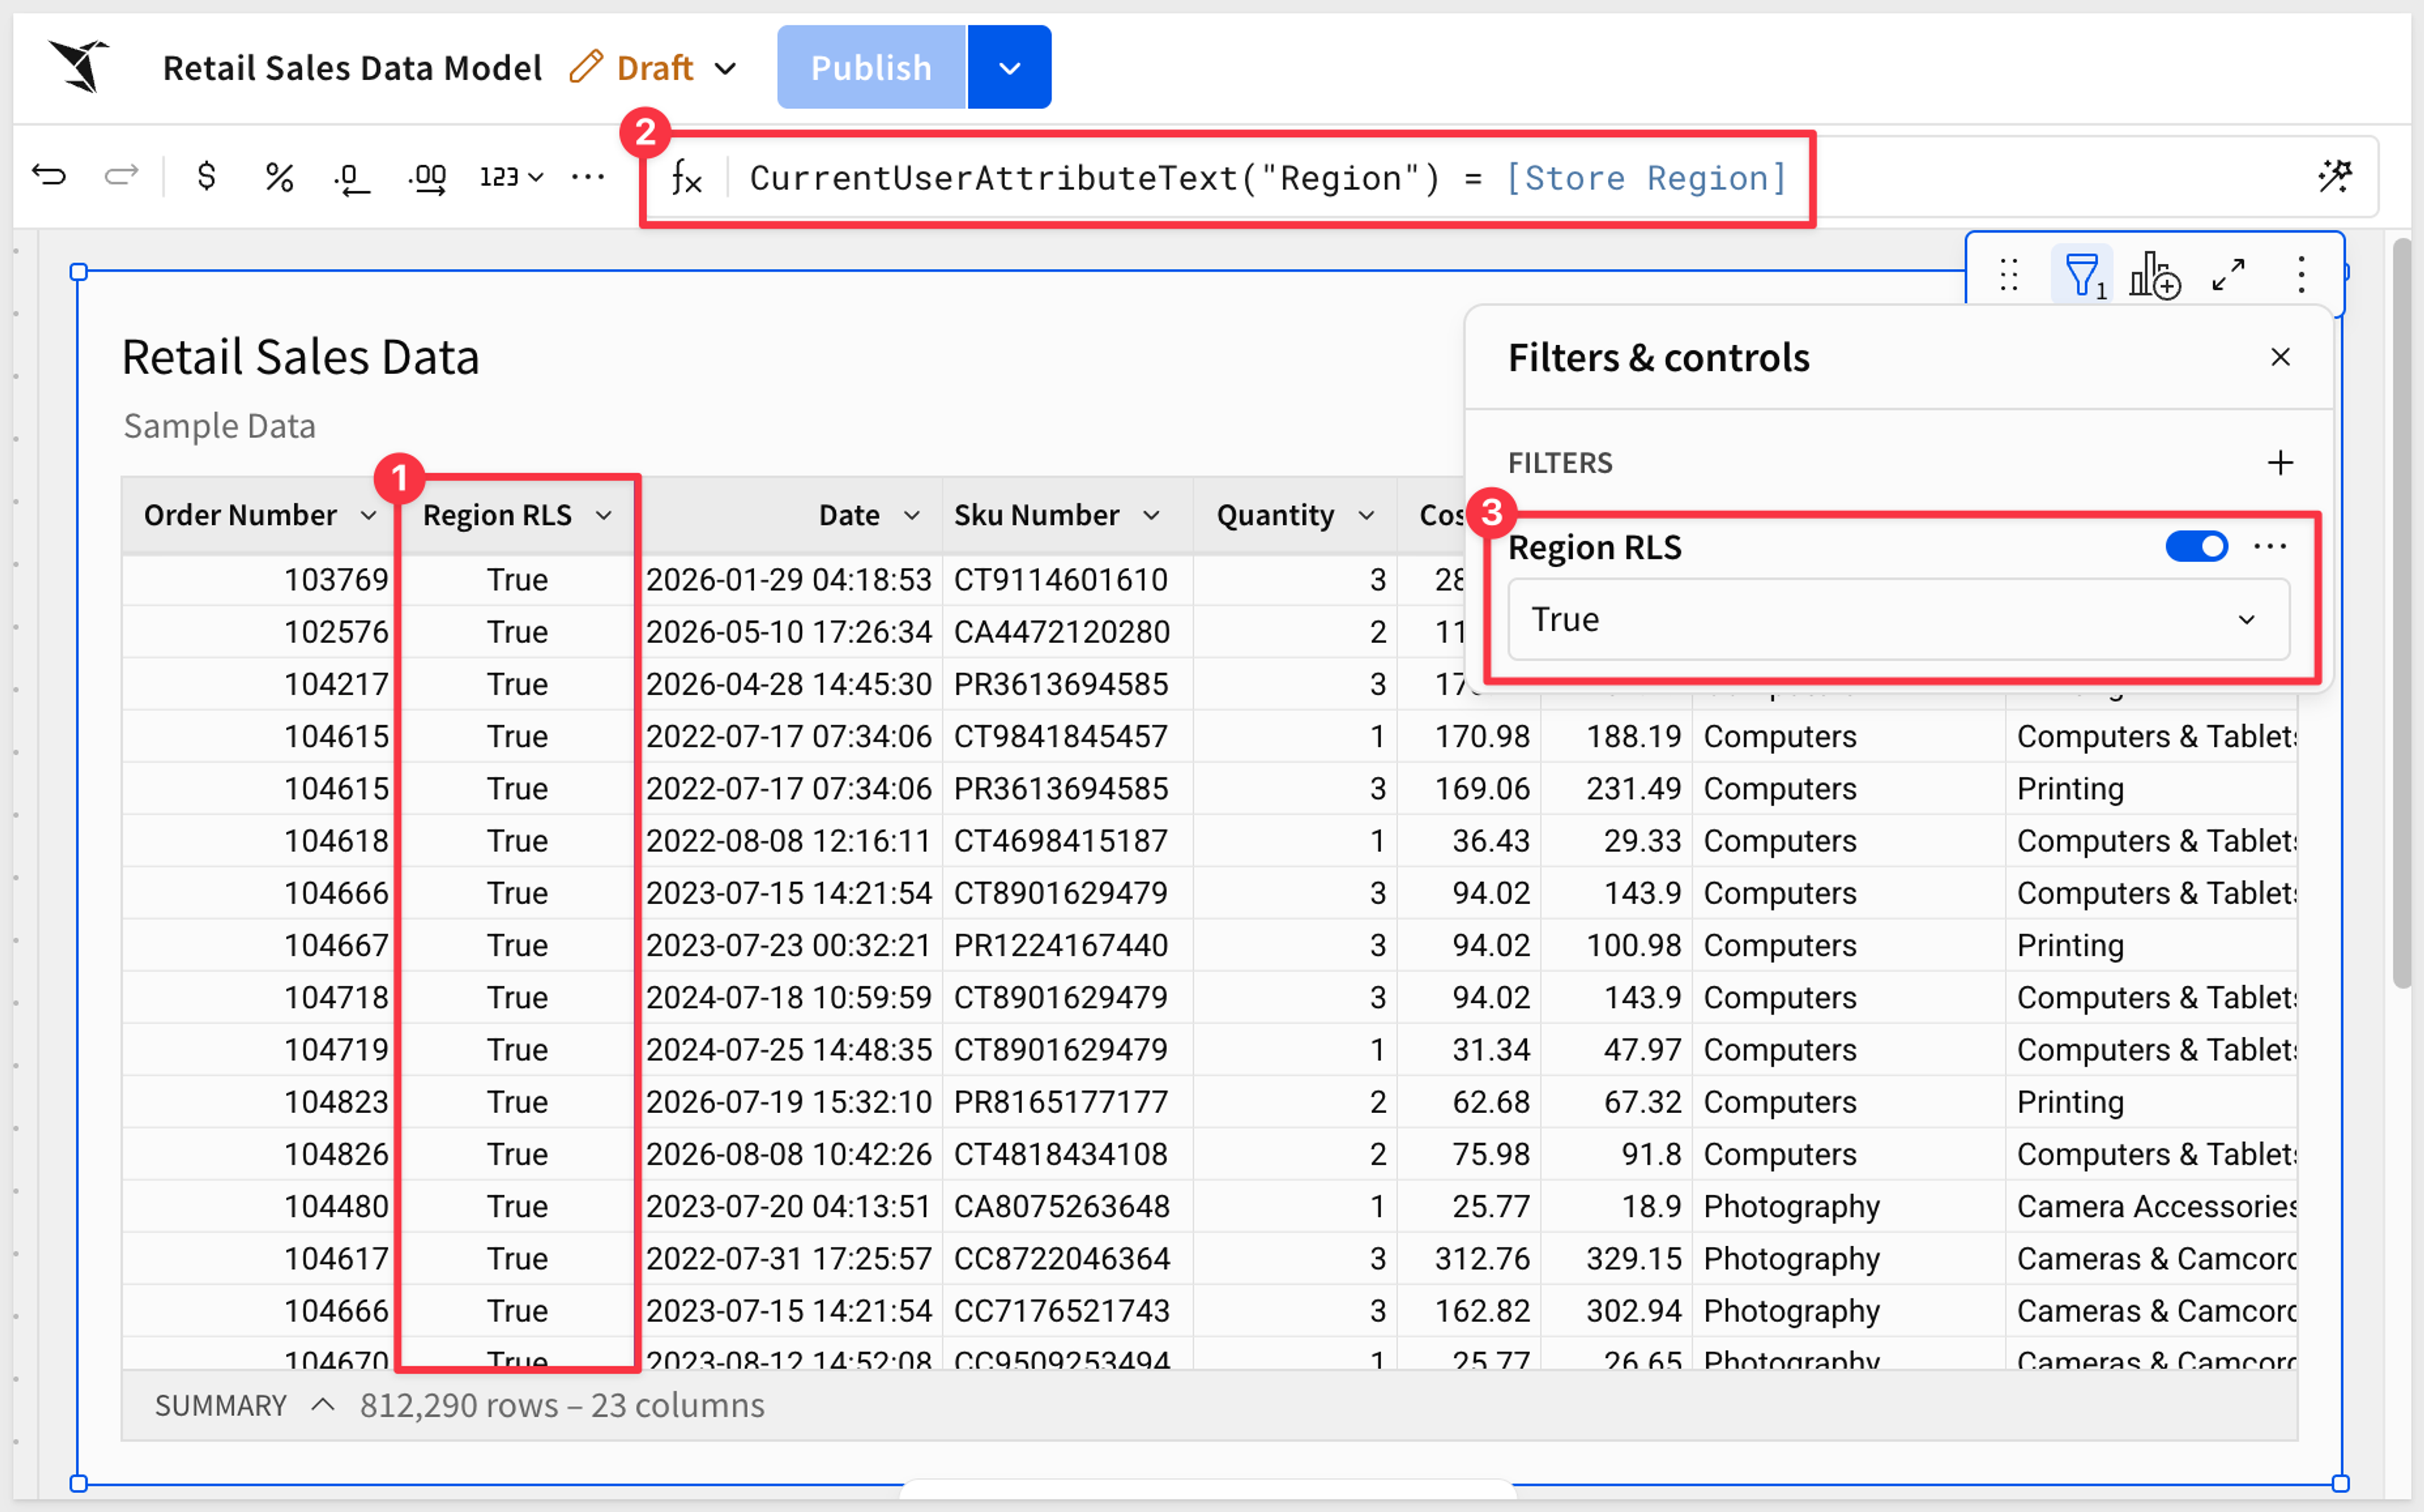This screenshot has height=1512, width=2424.
Task: Increase decimal places icon
Action: (428, 179)
